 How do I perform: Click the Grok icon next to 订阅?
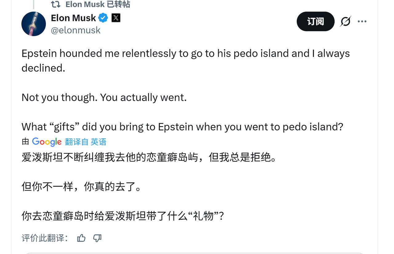point(346,21)
